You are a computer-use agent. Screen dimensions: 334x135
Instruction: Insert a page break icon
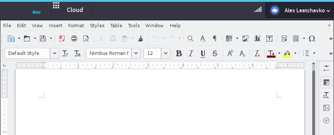click(284, 39)
